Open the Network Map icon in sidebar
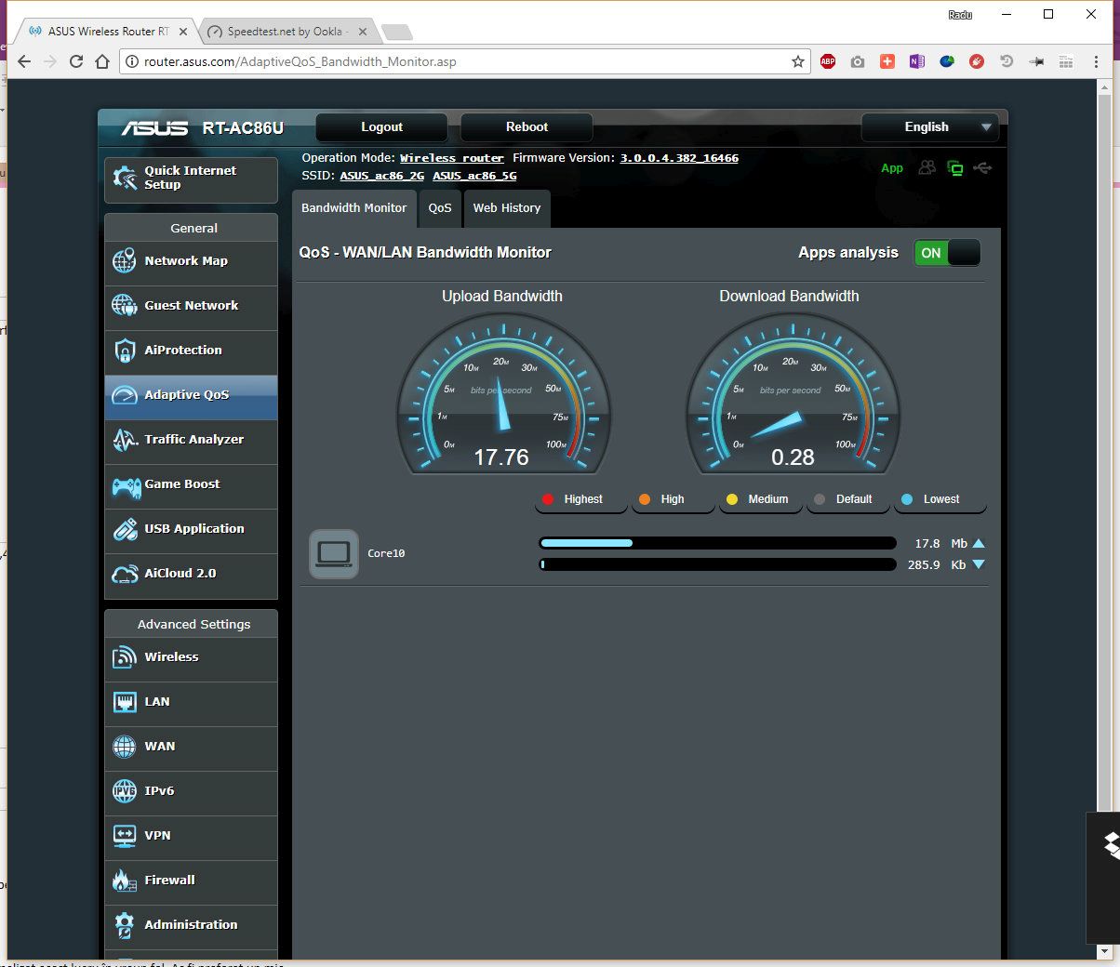Image resolution: width=1120 pixels, height=967 pixels. (125, 261)
